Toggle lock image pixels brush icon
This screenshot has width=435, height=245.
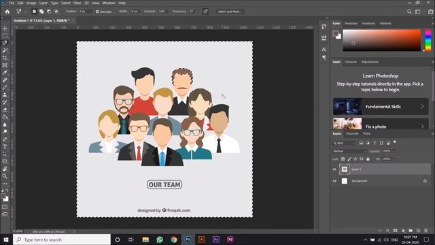pos(349,159)
